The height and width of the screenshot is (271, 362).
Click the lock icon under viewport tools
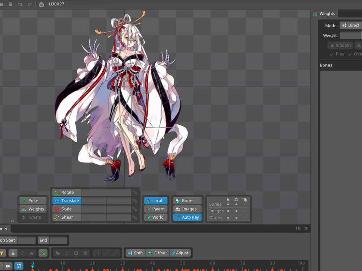coord(12,220)
